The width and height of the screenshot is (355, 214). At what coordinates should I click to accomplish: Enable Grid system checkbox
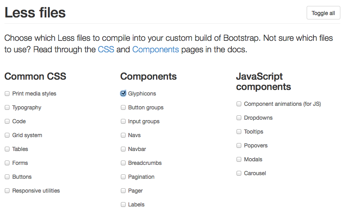(x=7, y=136)
